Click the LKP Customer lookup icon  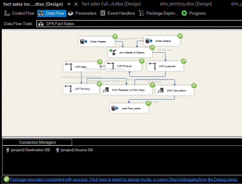point(152,66)
